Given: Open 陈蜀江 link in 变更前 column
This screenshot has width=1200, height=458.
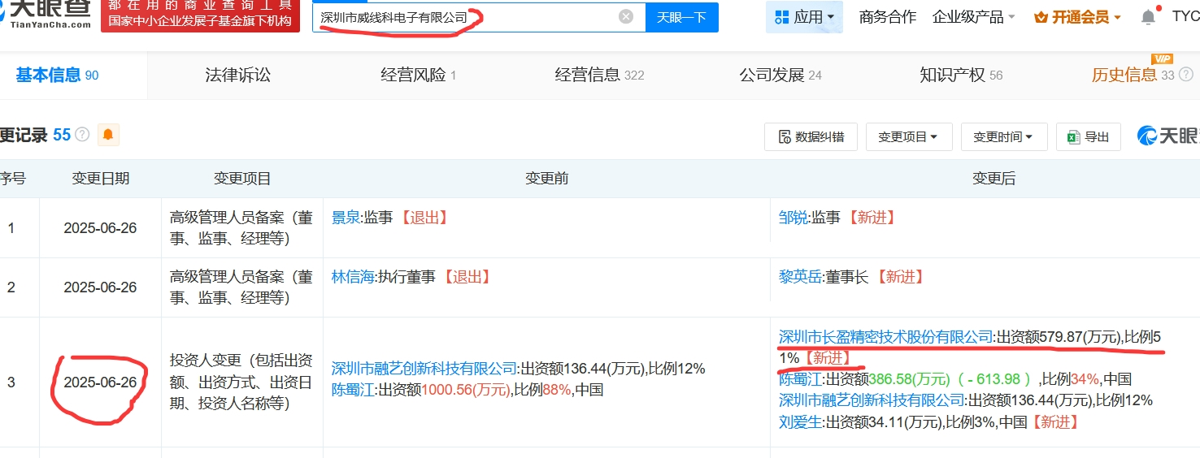Looking at the screenshot, I should point(353,389).
